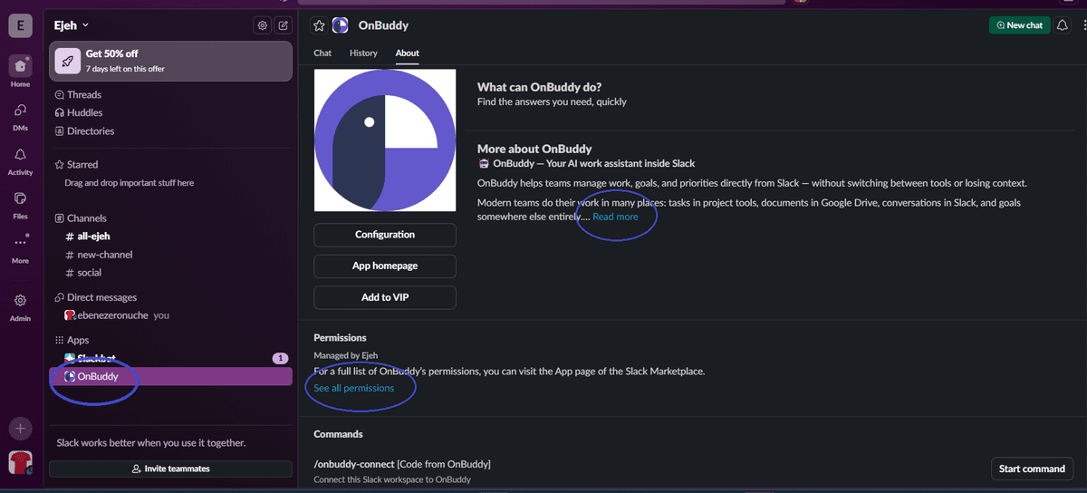This screenshot has height=493, width=1087.
Task: Open Slackbot in Apps list
Action: [171, 358]
